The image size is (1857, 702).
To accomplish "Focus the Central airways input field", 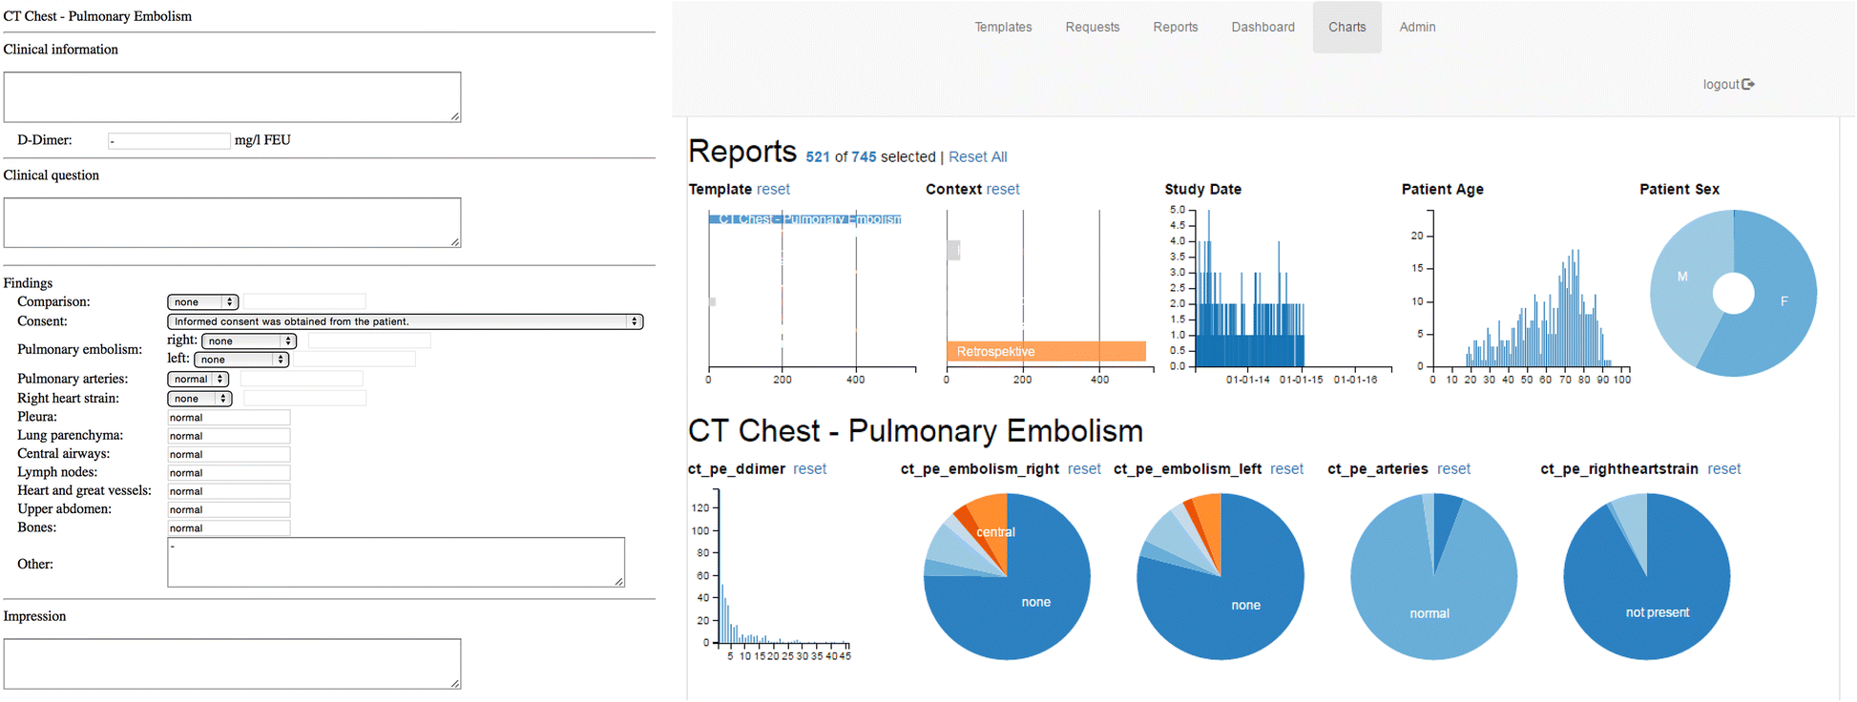I will point(229,454).
